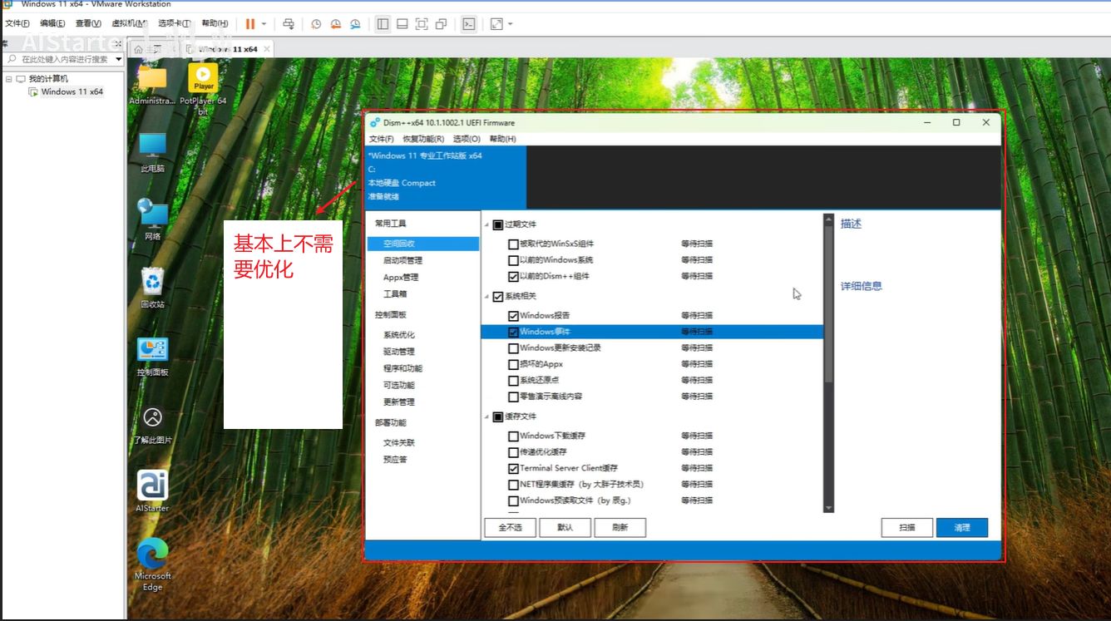This screenshot has width=1111, height=621.
Task: Open the dropdown arrow beside the pause button
Action: (x=264, y=24)
